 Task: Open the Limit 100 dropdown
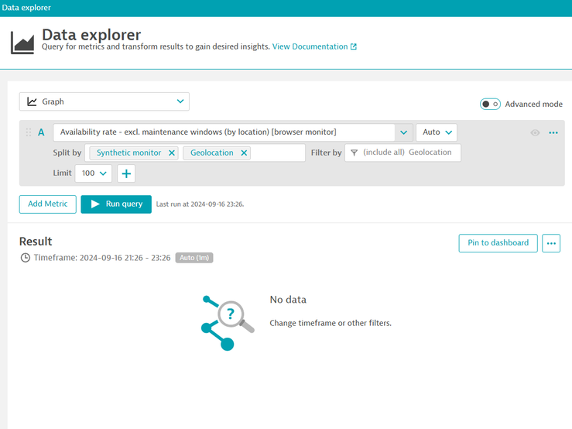(x=94, y=173)
